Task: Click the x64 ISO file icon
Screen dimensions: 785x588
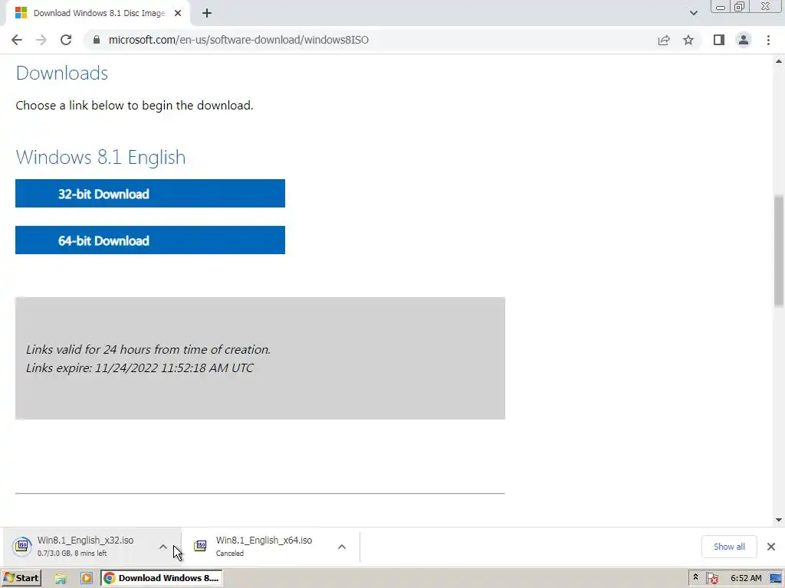Action: coord(200,545)
